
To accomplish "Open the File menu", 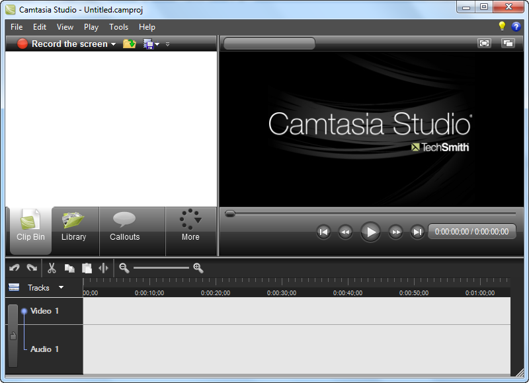I will (x=17, y=27).
